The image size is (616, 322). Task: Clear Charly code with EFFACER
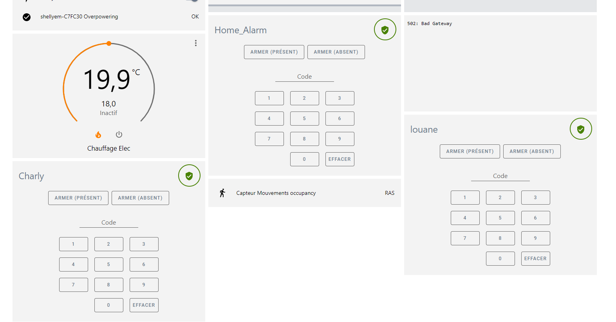tap(144, 305)
